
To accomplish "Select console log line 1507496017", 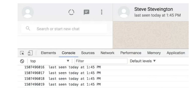I will pyautogui.click(x=103, y=73).
